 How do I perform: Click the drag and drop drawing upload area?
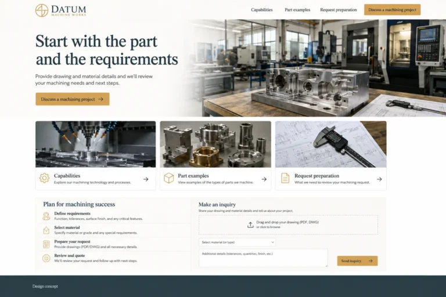tap(288, 224)
